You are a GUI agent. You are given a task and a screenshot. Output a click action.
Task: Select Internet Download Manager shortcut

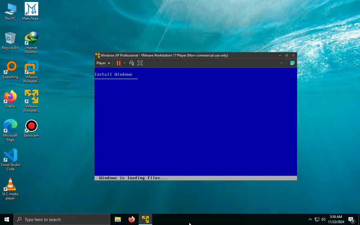[x=31, y=43]
